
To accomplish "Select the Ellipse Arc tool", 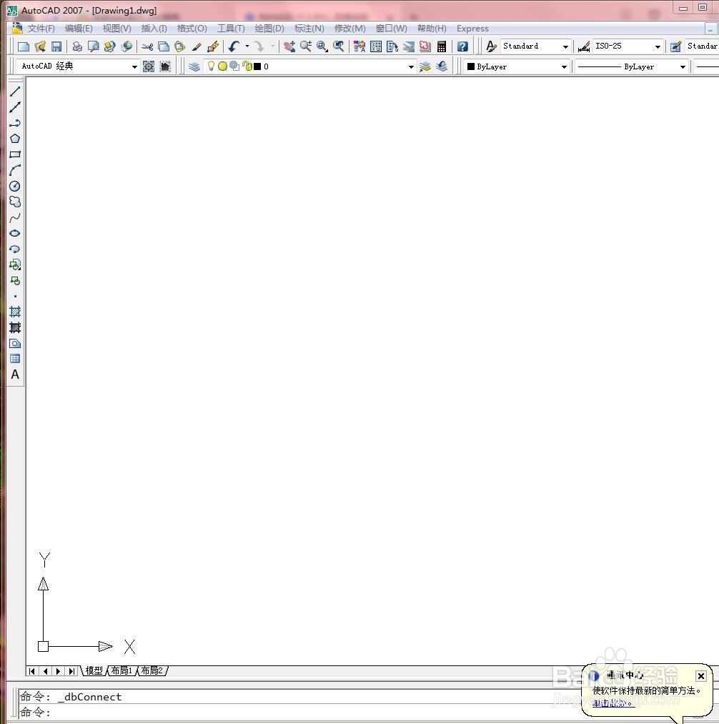I will tap(15, 249).
